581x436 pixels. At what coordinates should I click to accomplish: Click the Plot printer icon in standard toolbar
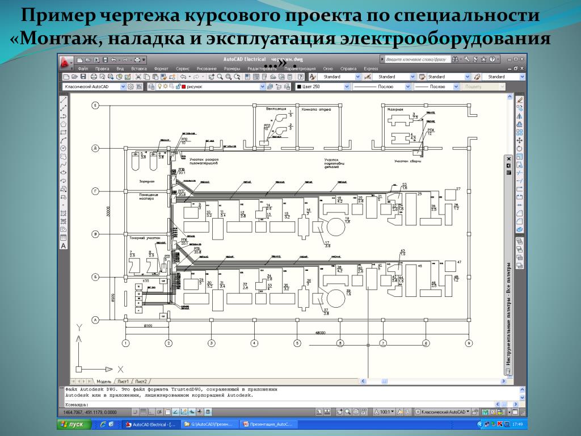(x=94, y=77)
